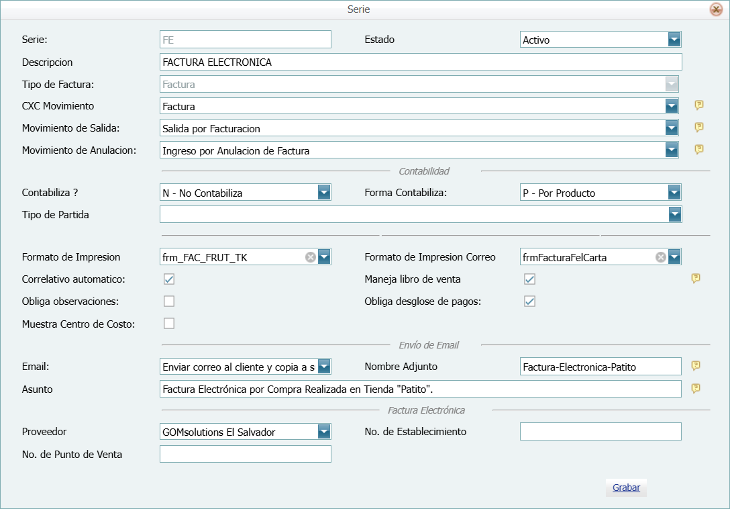
Task: Enable Obliga observaciones checkbox
Action: click(169, 301)
